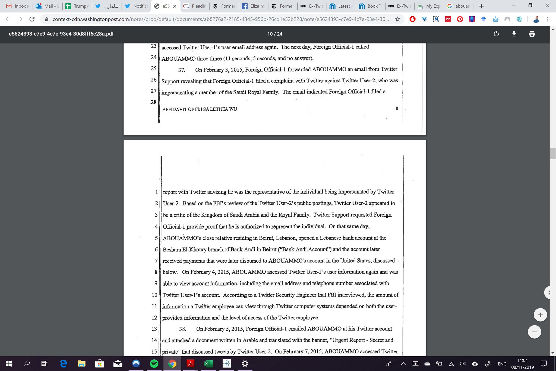Toggle the volume speaker icon in tray
The image size is (556, 371).
click(463, 364)
